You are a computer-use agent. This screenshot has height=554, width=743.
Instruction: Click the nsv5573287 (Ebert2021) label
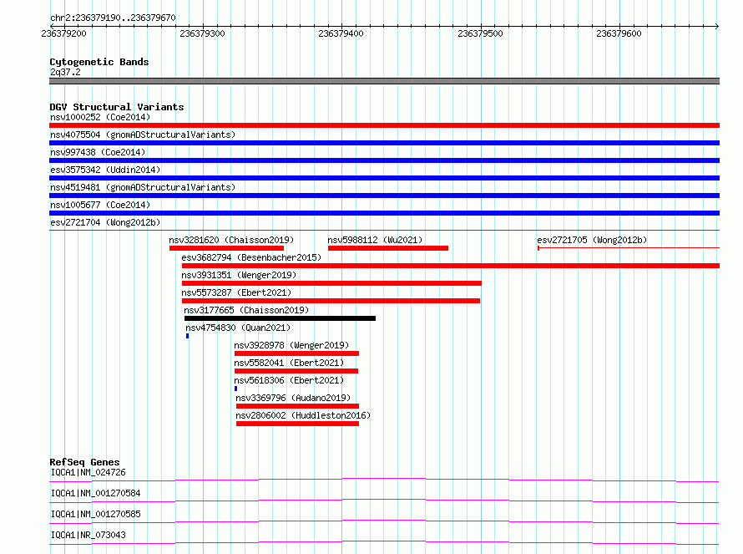pyautogui.click(x=236, y=292)
